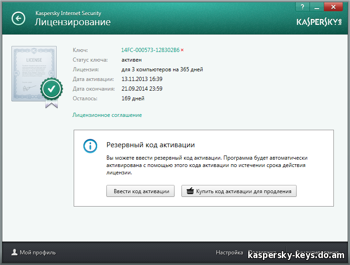
Task: Go back using the arrow icon
Action: [18, 18]
